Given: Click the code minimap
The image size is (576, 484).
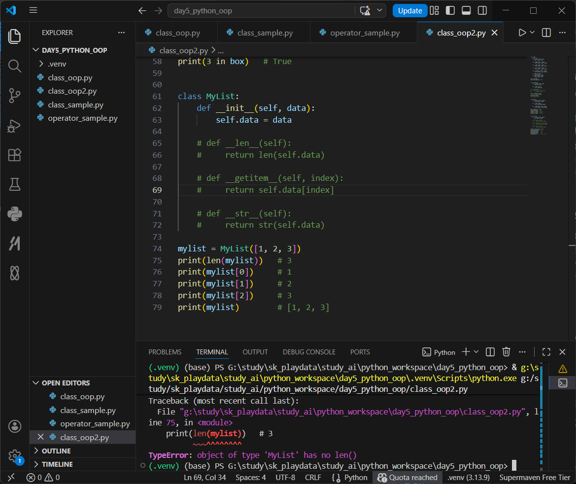Looking at the screenshot, I should [539, 96].
